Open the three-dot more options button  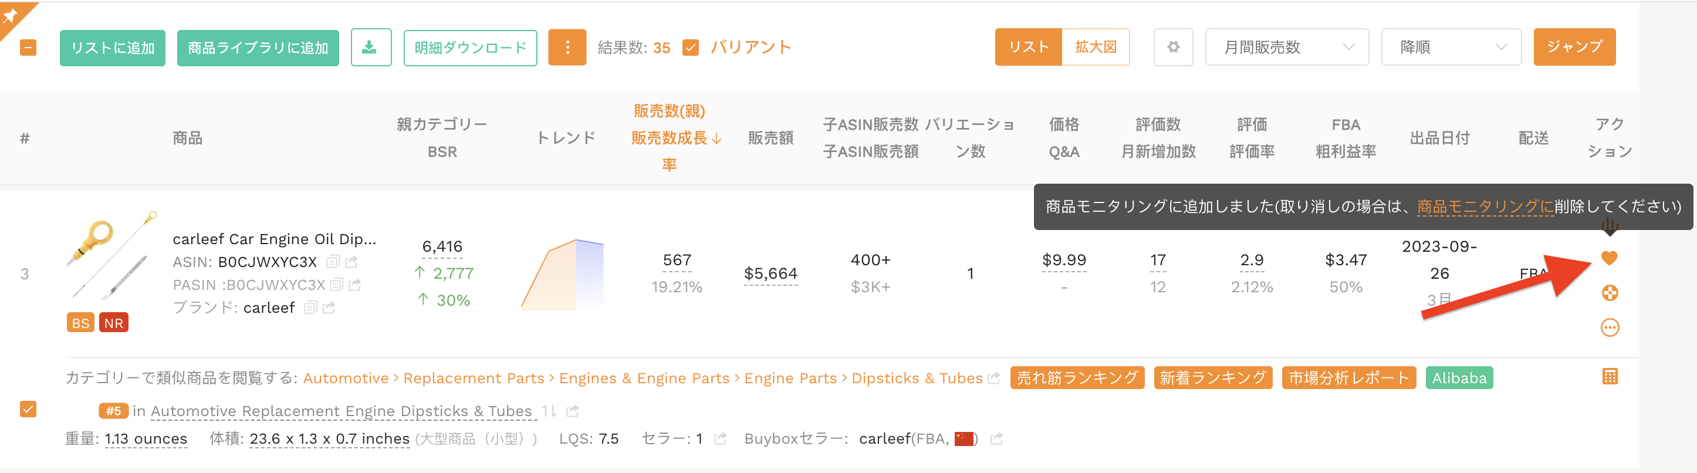[x=567, y=48]
